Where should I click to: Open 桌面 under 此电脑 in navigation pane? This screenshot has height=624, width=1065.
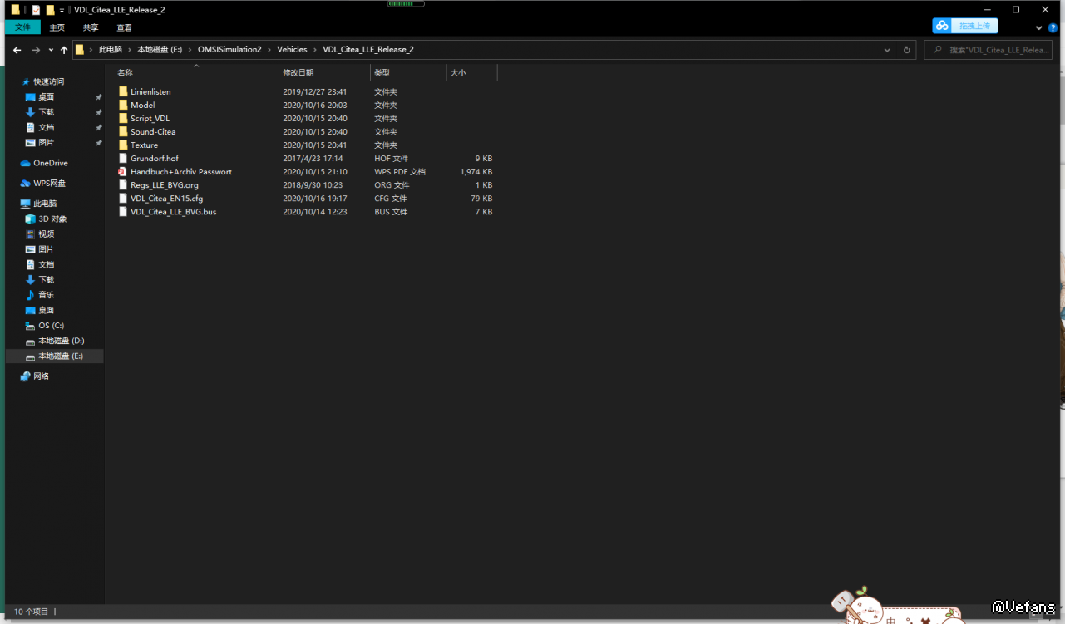click(46, 310)
